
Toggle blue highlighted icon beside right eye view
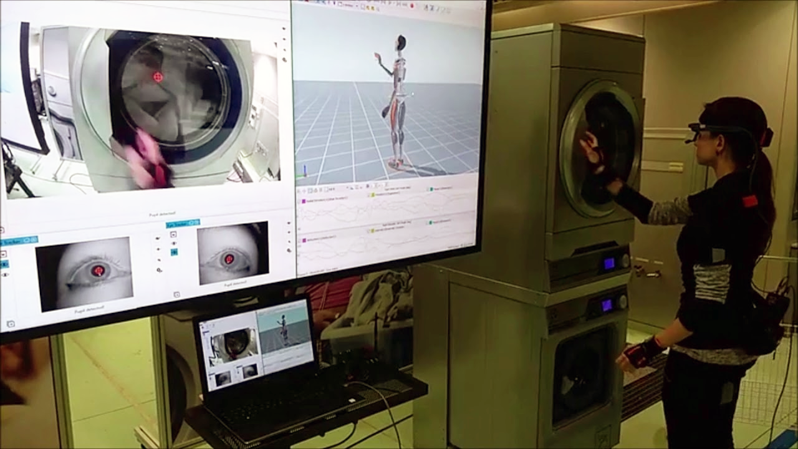tap(174, 252)
